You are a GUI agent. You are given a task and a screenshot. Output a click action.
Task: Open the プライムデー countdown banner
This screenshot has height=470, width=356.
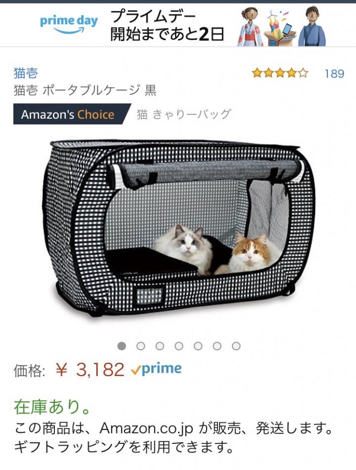point(167,25)
